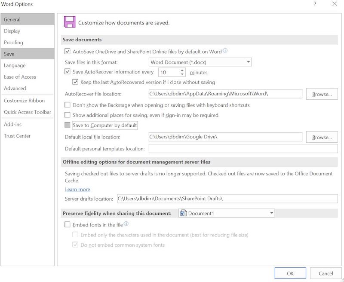Increase AutoRecover minutes with up arrow
344x282 pixels.
pyautogui.click(x=182, y=70)
